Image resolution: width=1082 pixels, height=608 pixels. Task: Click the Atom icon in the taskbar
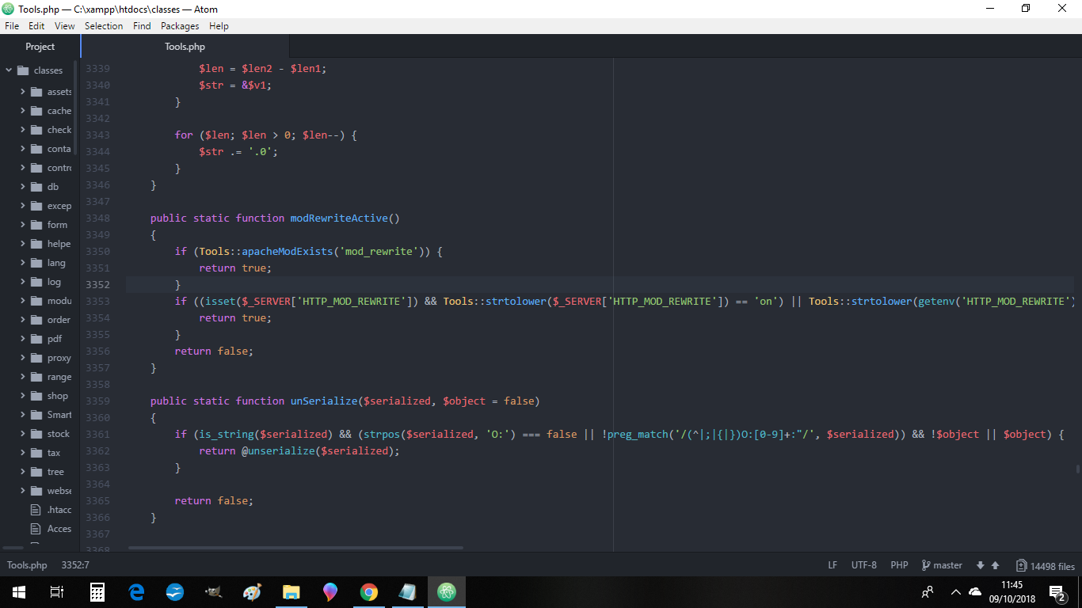coord(447,591)
